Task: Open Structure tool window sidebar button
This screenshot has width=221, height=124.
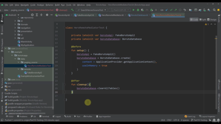Action: 2,83
